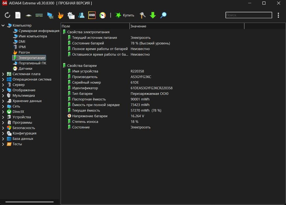Focus the Поиск search field
Image resolution: width=286 pixels, height=205 pixels.
[249, 15]
